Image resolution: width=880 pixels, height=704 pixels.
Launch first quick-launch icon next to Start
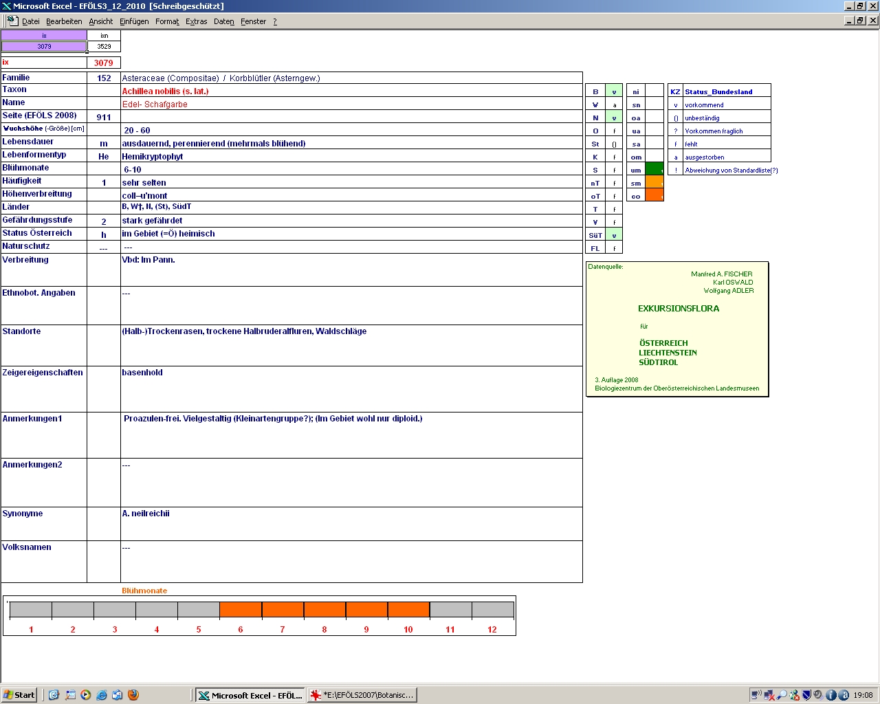54,695
